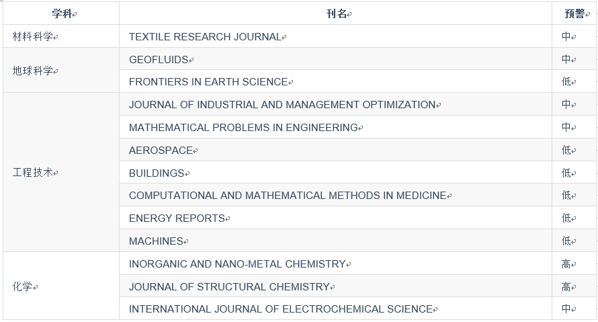Click the 刊名 column header
The height and width of the screenshot is (322, 598).
336,14
